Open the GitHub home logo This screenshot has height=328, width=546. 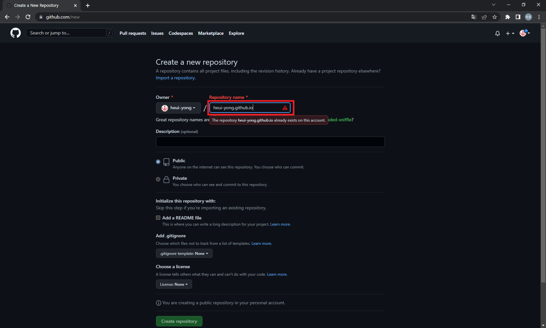click(x=16, y=33)
